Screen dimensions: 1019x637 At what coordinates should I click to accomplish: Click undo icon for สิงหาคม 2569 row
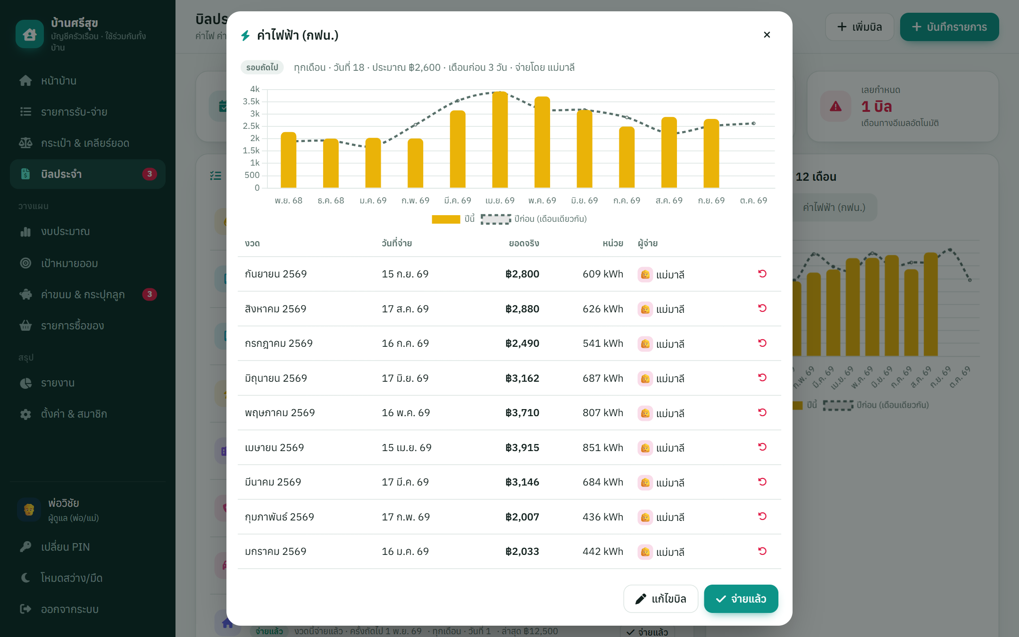pyautogui.click(x=762, y=308)
